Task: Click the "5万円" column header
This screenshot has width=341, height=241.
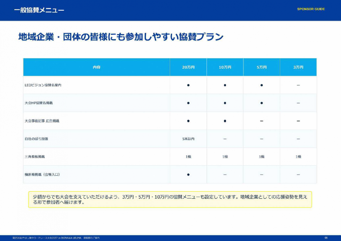Action: pyautogui.click(x=261, y=67)
